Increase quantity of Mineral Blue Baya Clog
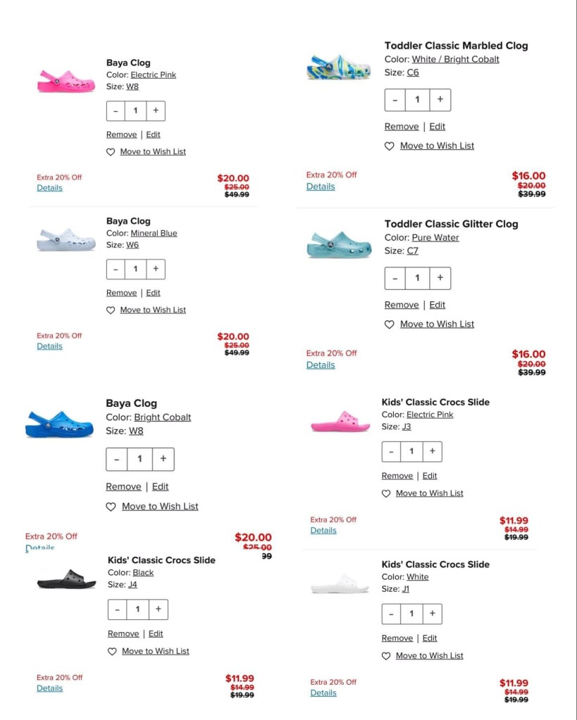Image resolution: width=577 pixels, height=720 pixels. click(156, 269)
